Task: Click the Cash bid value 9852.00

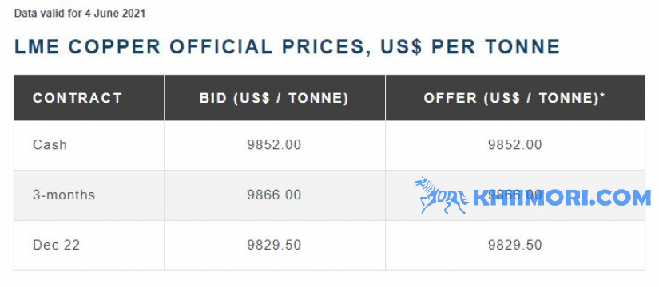Action: coord(274,145)
